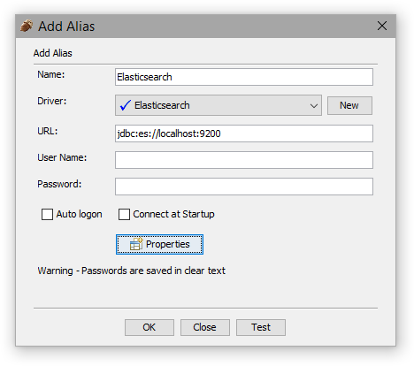
Task: Click the Add Alias title bar text
Action: pos(66,27)
